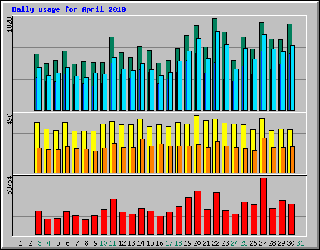
Task: Click the orange bar for day 14
Action: point(142,156)
